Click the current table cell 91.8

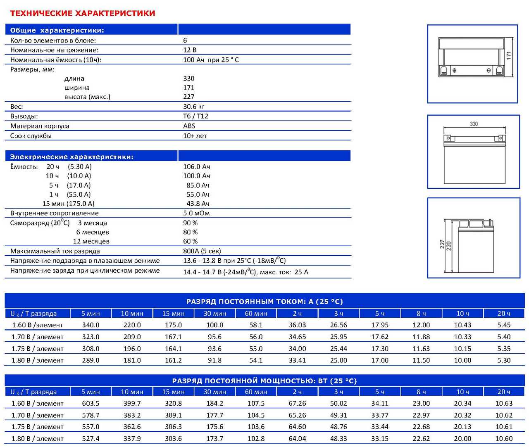215,360
